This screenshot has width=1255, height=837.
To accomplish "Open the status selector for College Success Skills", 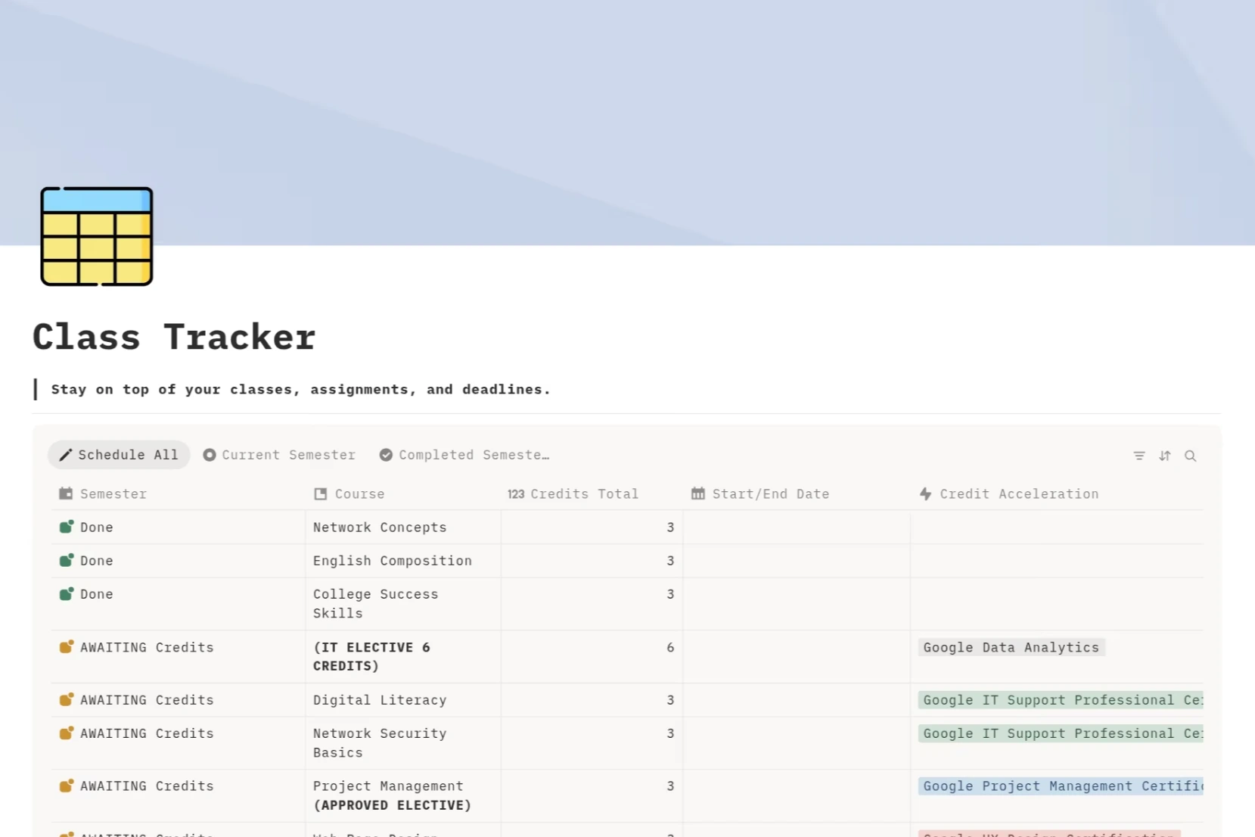I will [x=96, y=594].
